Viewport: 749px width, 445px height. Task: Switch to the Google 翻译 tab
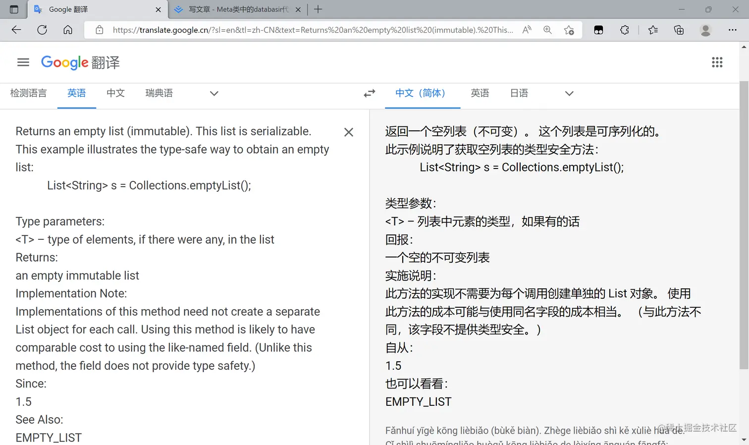click(x=97, y=9)
